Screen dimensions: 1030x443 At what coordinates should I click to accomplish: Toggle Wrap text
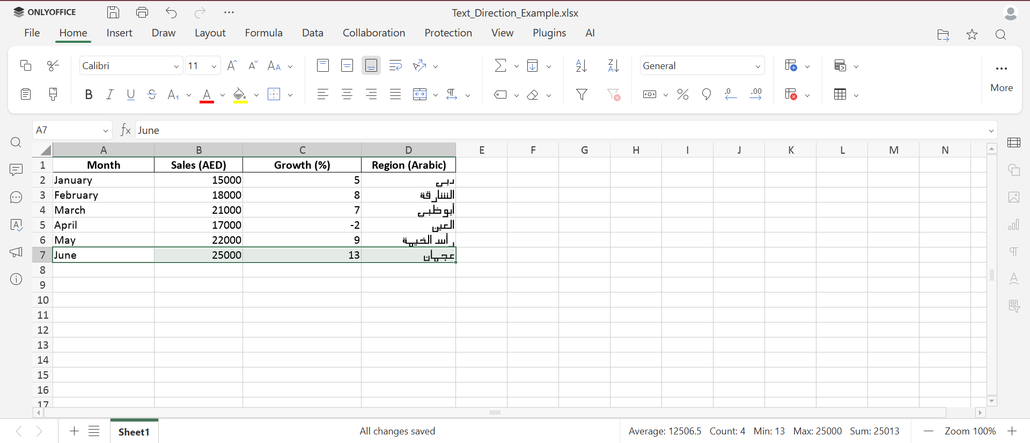395,65
